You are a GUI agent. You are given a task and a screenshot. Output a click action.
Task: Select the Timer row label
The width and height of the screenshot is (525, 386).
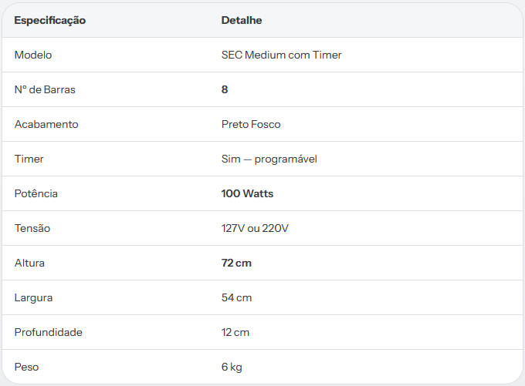coord(29,159)
